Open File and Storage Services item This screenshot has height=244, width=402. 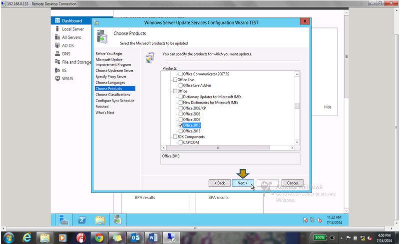(x=73, y=62)
